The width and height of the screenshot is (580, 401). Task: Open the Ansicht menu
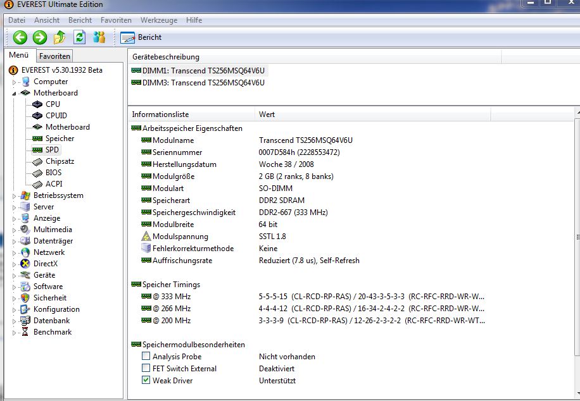[x=47, y=20]
